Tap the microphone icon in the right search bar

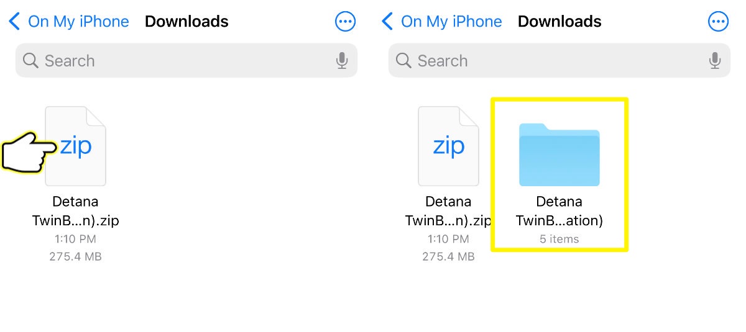(714, 61)
